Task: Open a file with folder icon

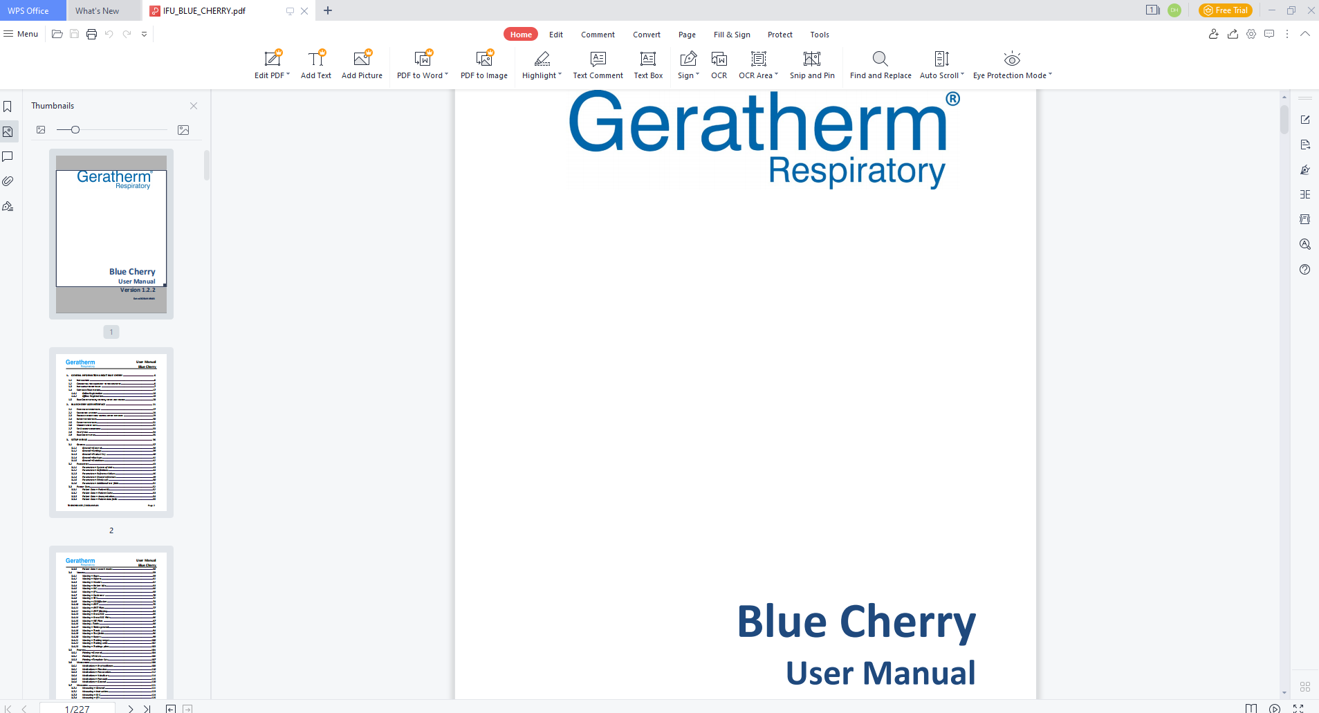Action: click(x=57, y=34)
